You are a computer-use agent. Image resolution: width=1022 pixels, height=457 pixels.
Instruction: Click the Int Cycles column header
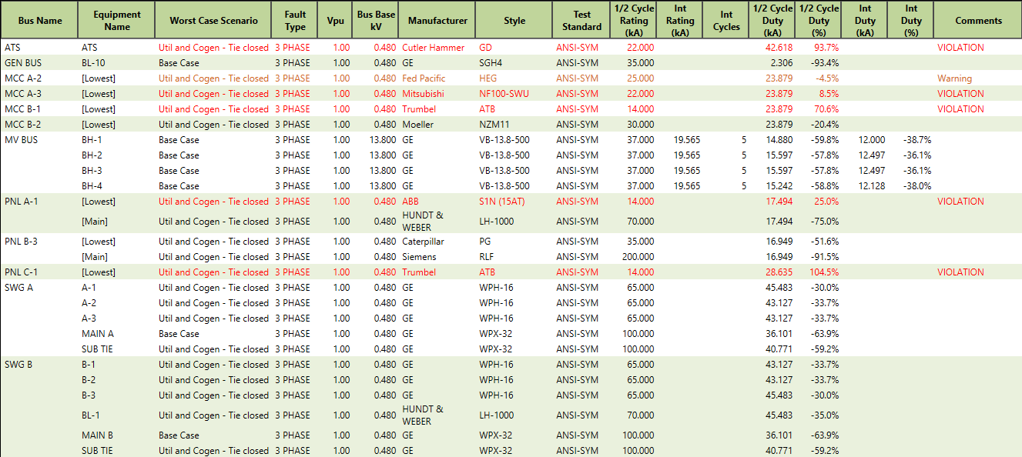coord(726,21)
